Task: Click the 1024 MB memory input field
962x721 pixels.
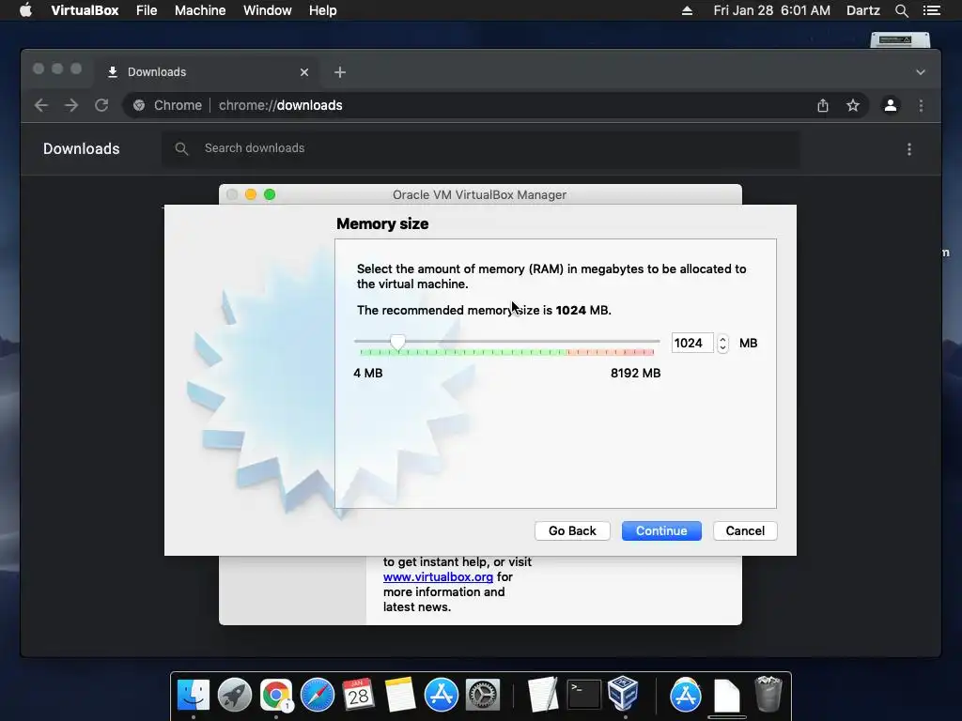Action: coord(692,344)
